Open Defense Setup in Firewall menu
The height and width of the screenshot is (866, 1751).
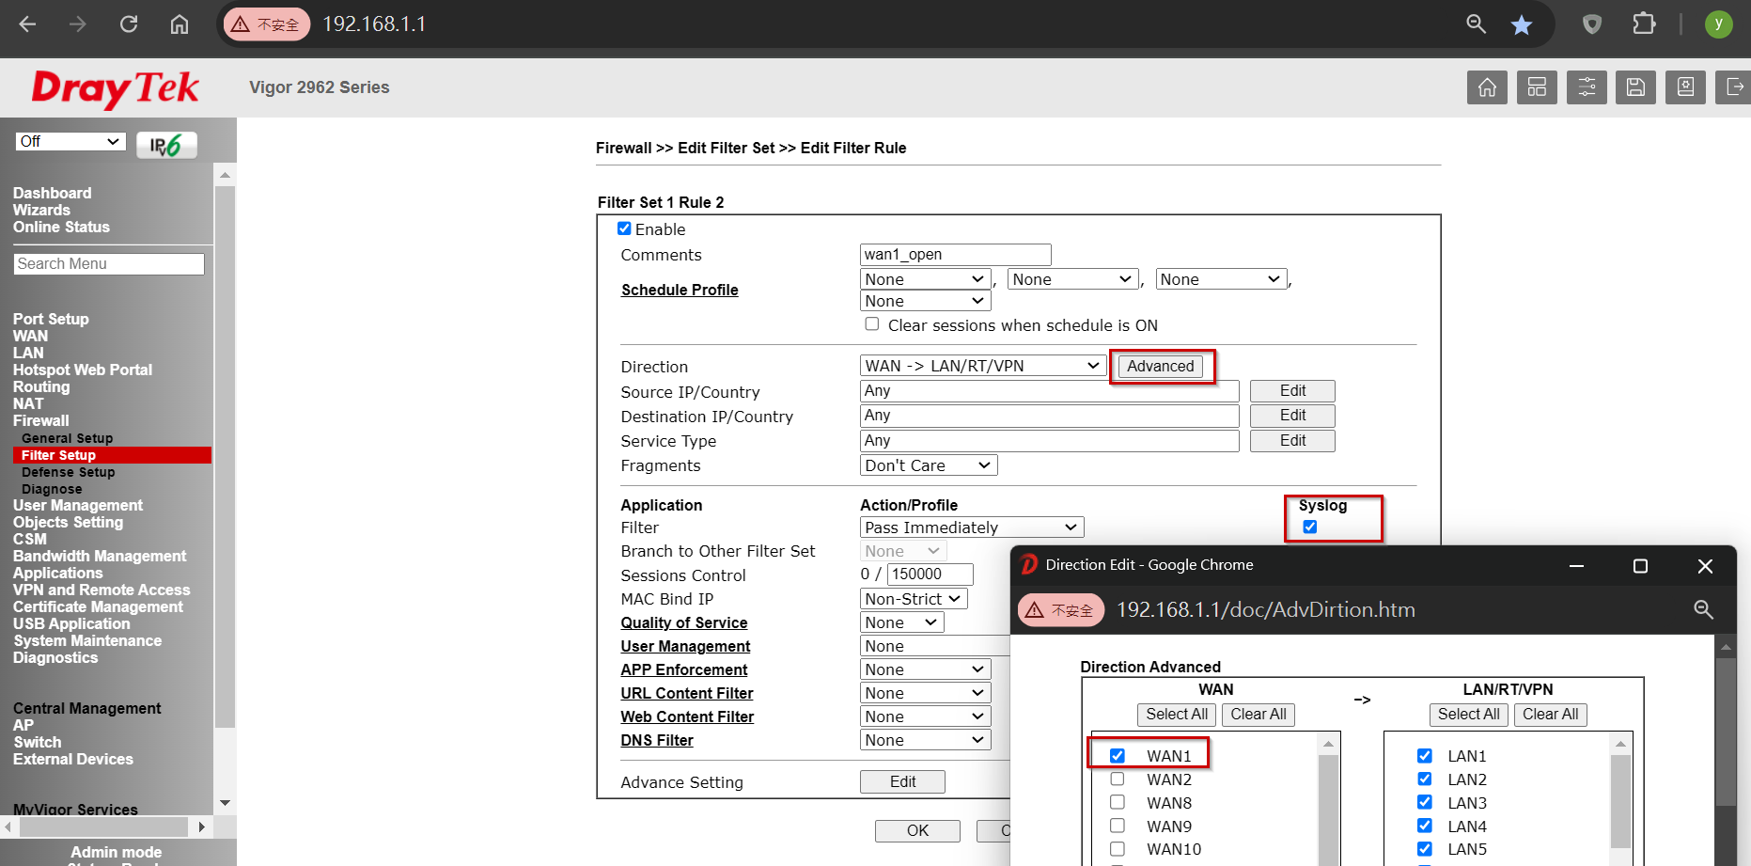pyautogui.click(x=69, y=472)
